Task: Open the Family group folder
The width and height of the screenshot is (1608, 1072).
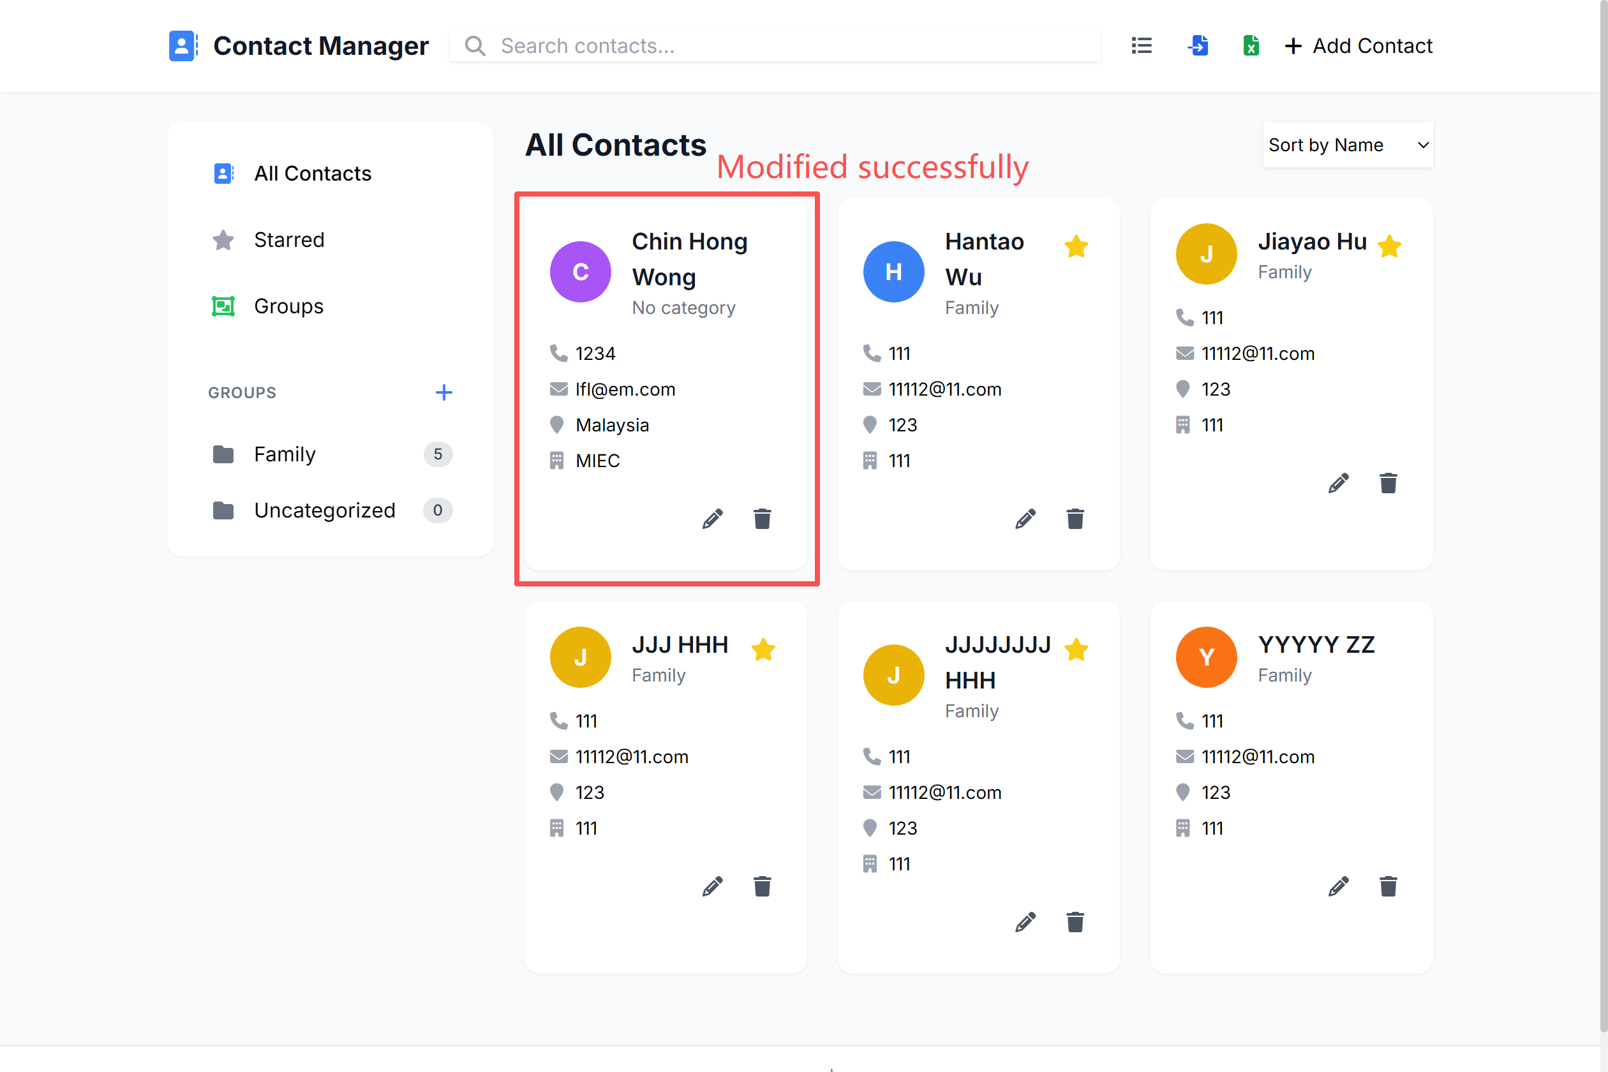Action: tap(285, 454)
